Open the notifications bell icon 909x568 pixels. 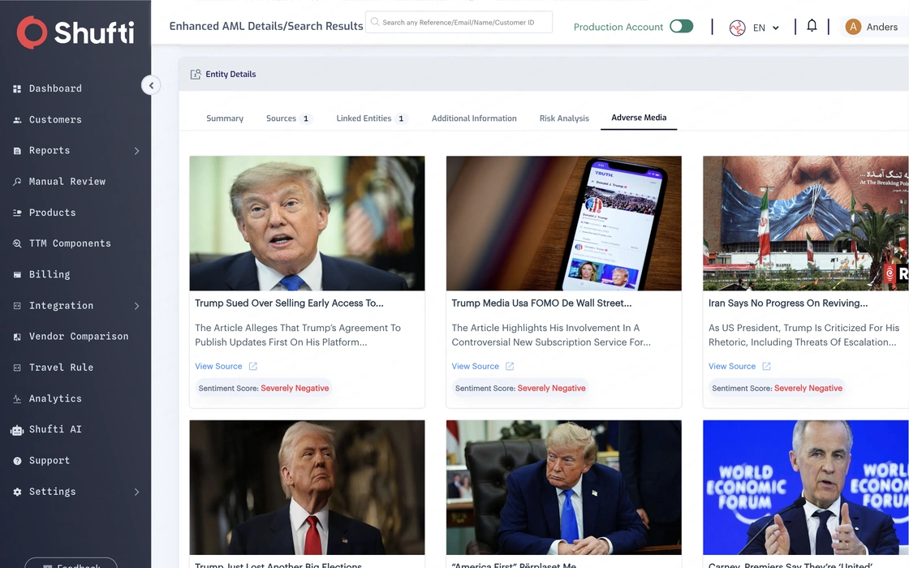[x=812, y=25]
